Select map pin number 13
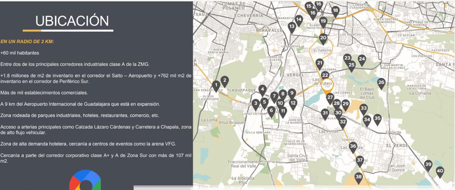 292,27
